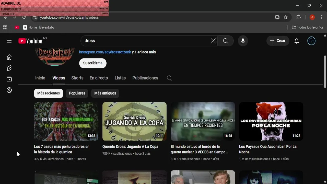Open the account avatar menu
This screenshot has width=327, height=184.
point(311,41)
